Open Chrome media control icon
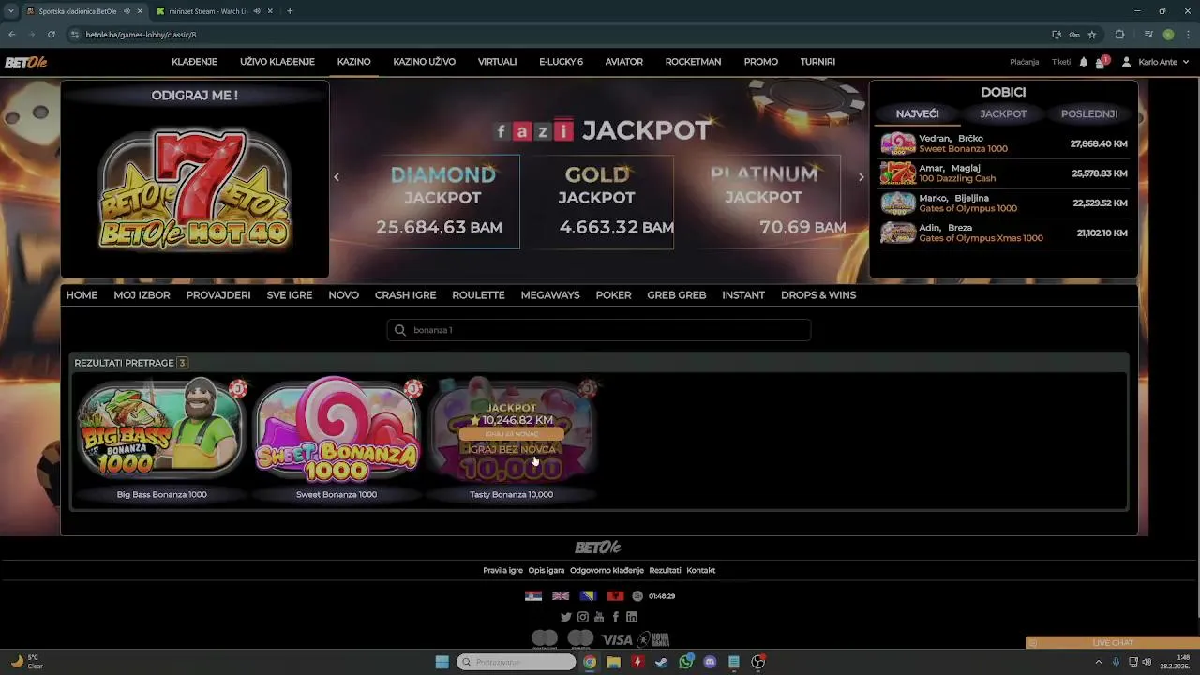Screen dimensions: 1200x675 pyautogui.click(x=1149, y=35)
